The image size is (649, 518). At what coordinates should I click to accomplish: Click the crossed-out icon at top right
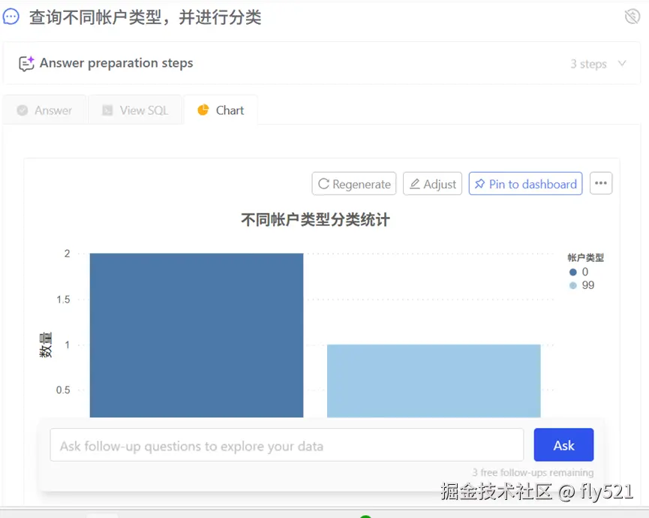pos(632,17)
